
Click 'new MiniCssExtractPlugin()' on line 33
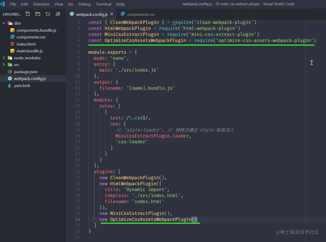point(135,213)
